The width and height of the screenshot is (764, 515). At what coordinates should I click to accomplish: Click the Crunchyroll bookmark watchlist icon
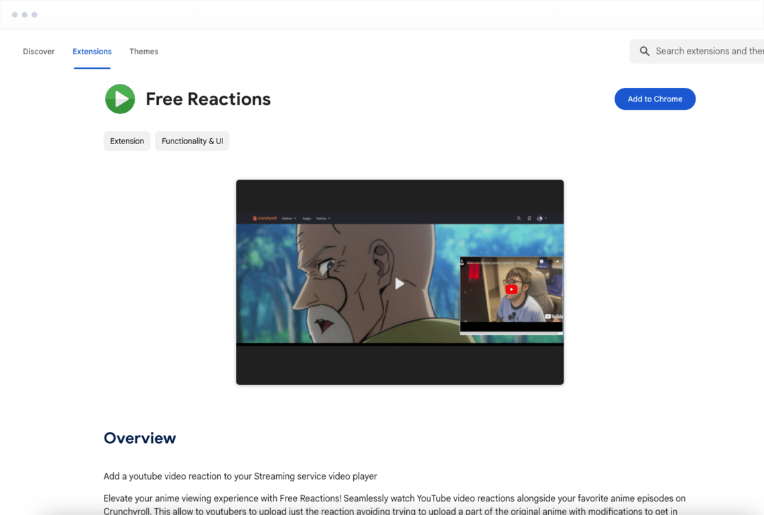click(529, 219)
